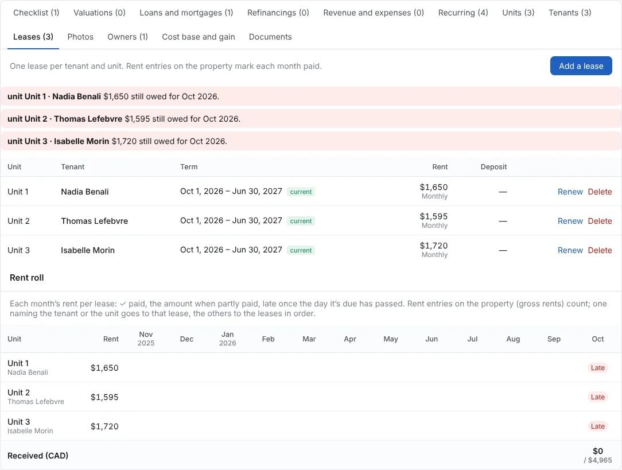This screenshot has width=622, height=470.
Task: Click the $0 / $4,965 received total
Action: coord(598,455)
